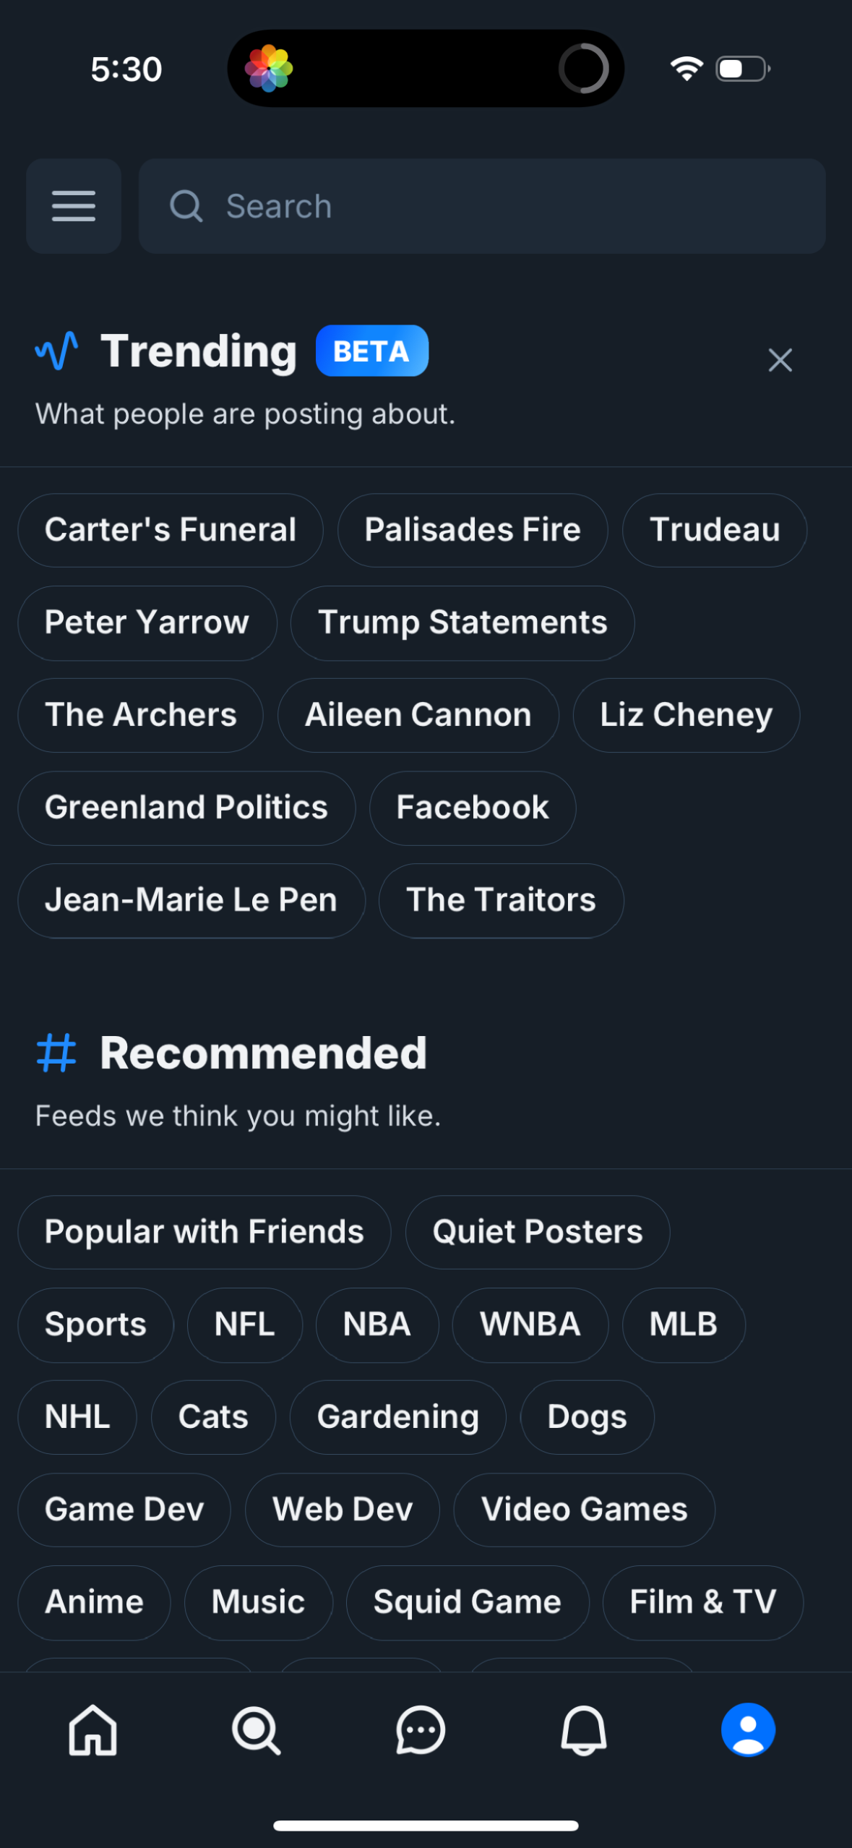Focus the Search input field

[481, 206]
